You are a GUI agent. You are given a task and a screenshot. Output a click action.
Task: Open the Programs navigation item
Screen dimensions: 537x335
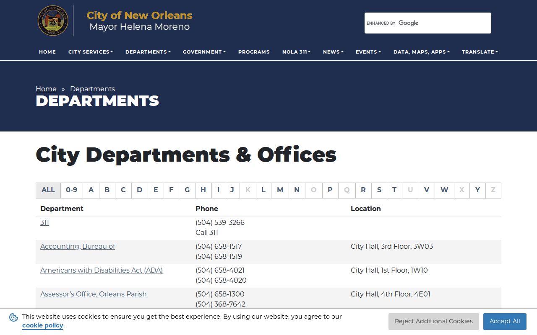254,52
